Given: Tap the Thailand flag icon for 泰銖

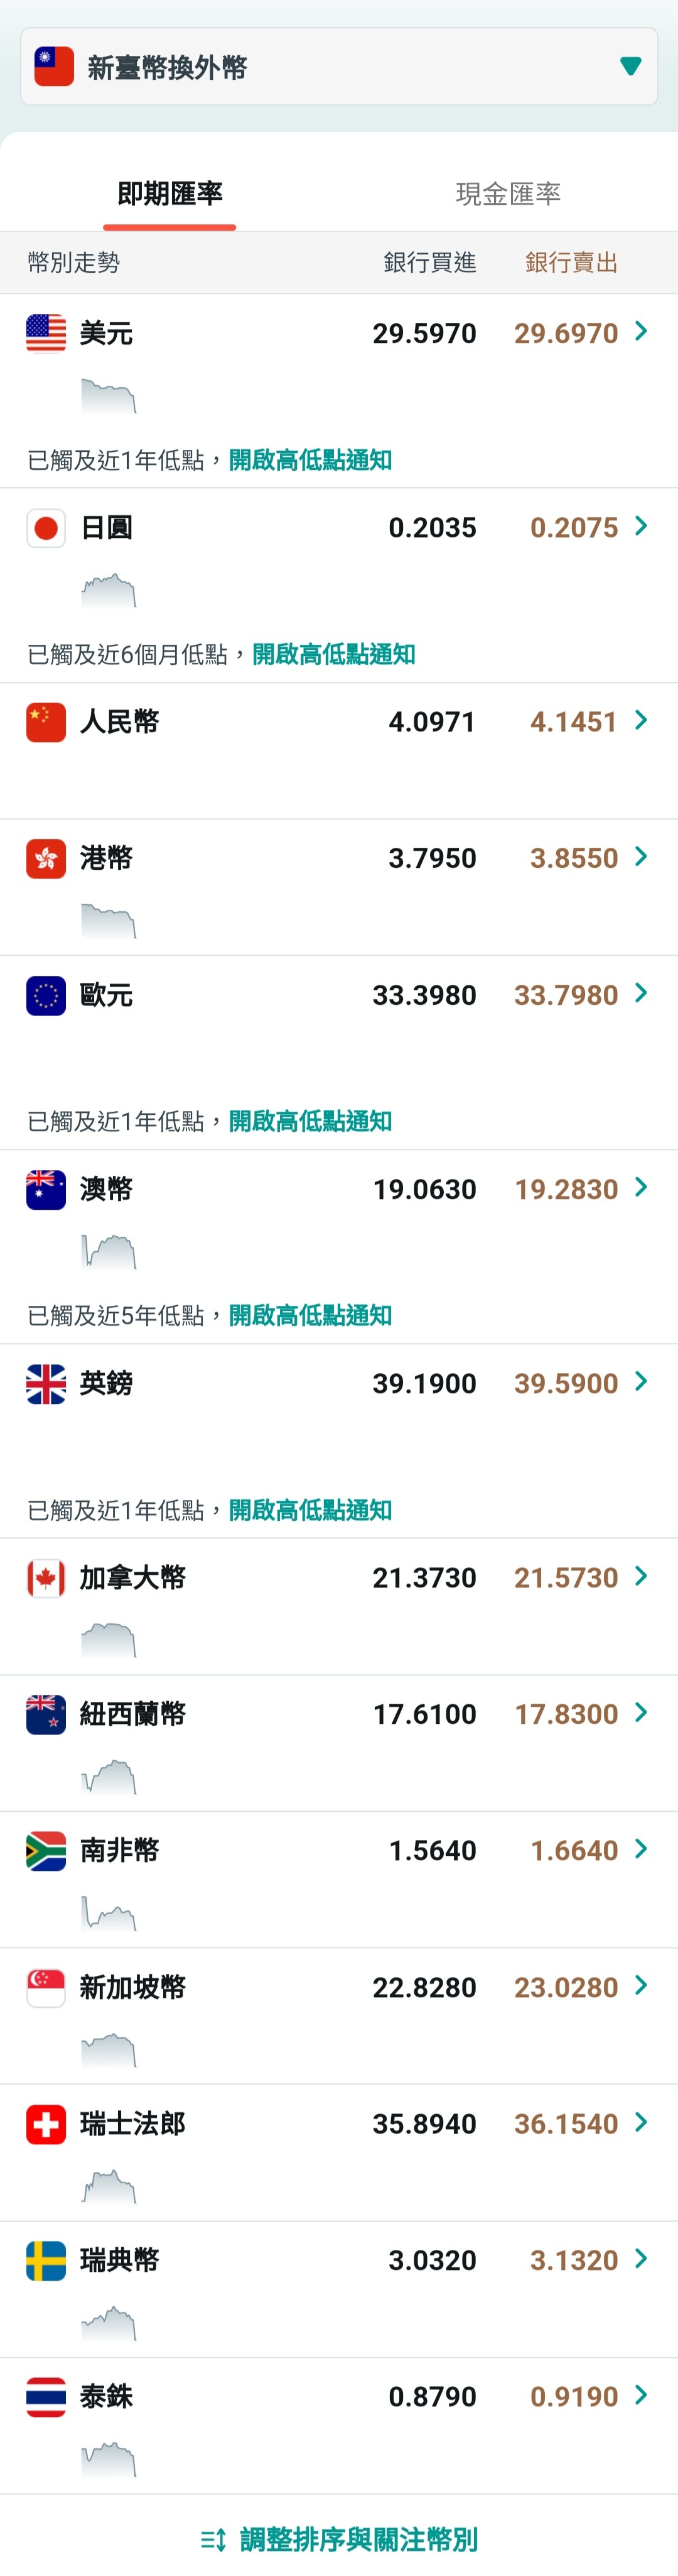Looking at the screenshot, I should (46, 2396).
